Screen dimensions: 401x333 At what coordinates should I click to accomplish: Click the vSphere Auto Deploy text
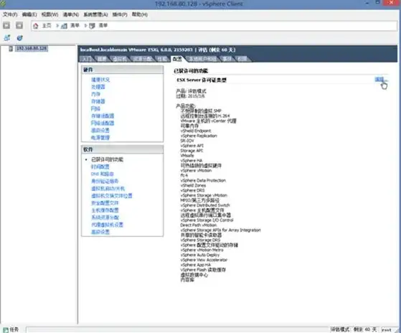coord(200,255)
